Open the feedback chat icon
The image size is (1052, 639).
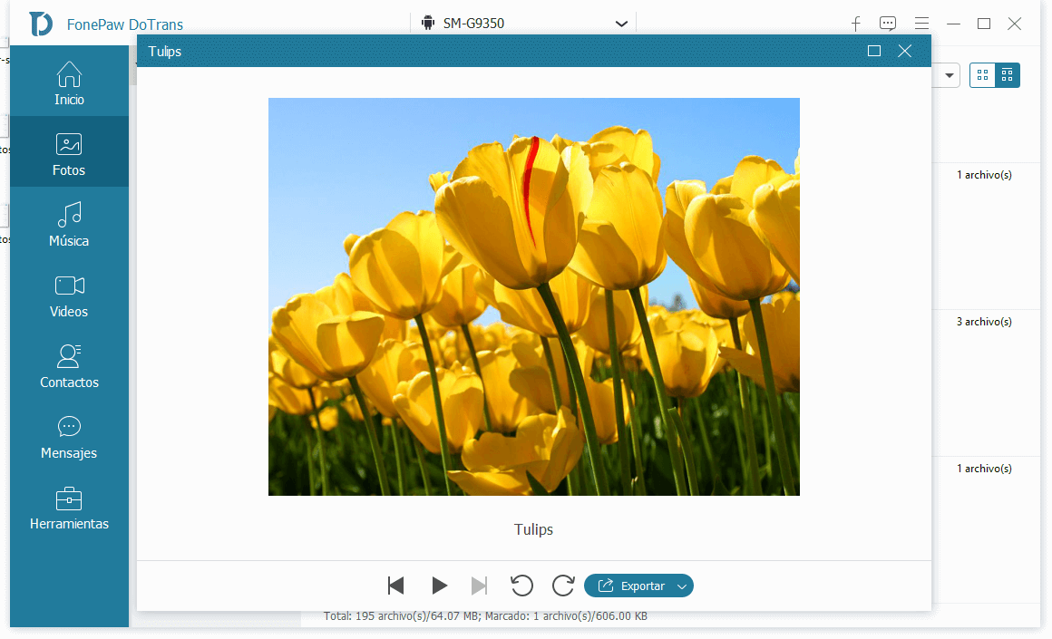[x=888, y=24]
